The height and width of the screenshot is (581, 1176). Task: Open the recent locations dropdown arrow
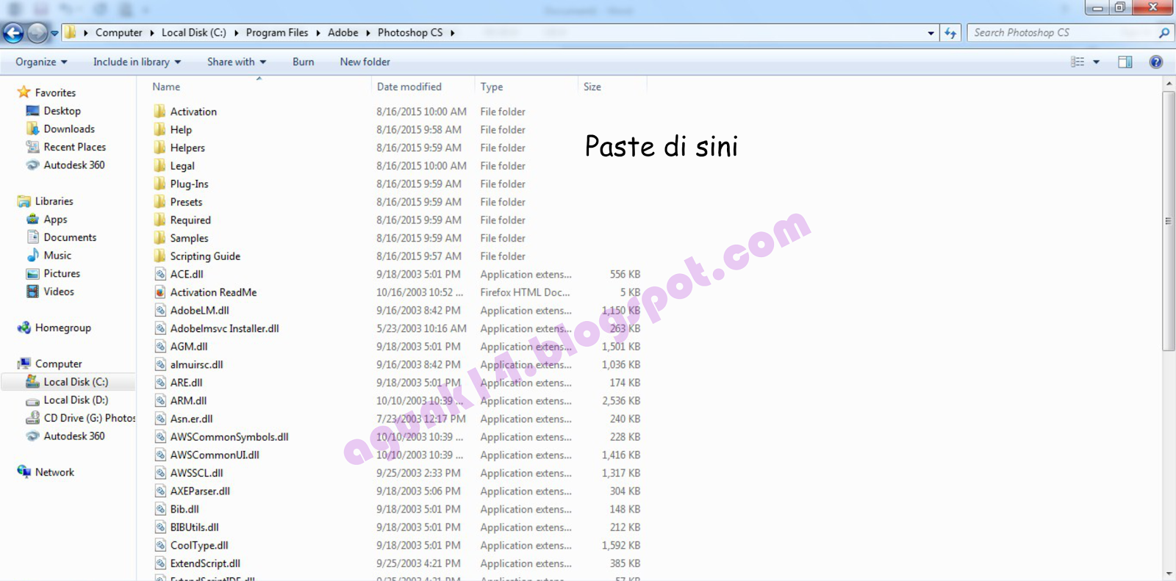click(x=54, y=33)
